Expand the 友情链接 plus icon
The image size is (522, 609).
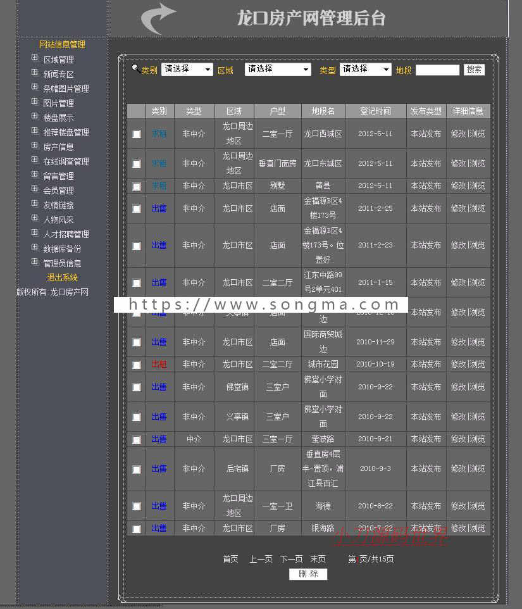pyautogui.click(x=35, y=203)
